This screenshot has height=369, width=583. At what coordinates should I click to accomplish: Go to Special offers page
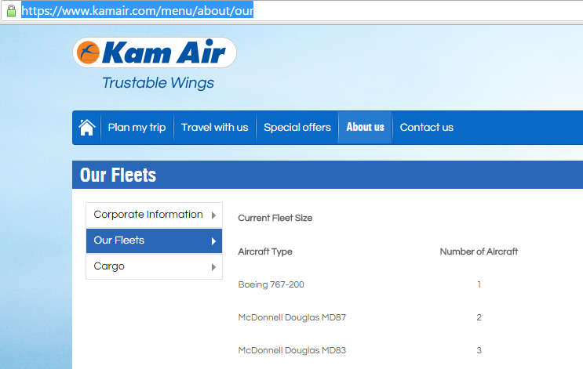pos(297,128)
